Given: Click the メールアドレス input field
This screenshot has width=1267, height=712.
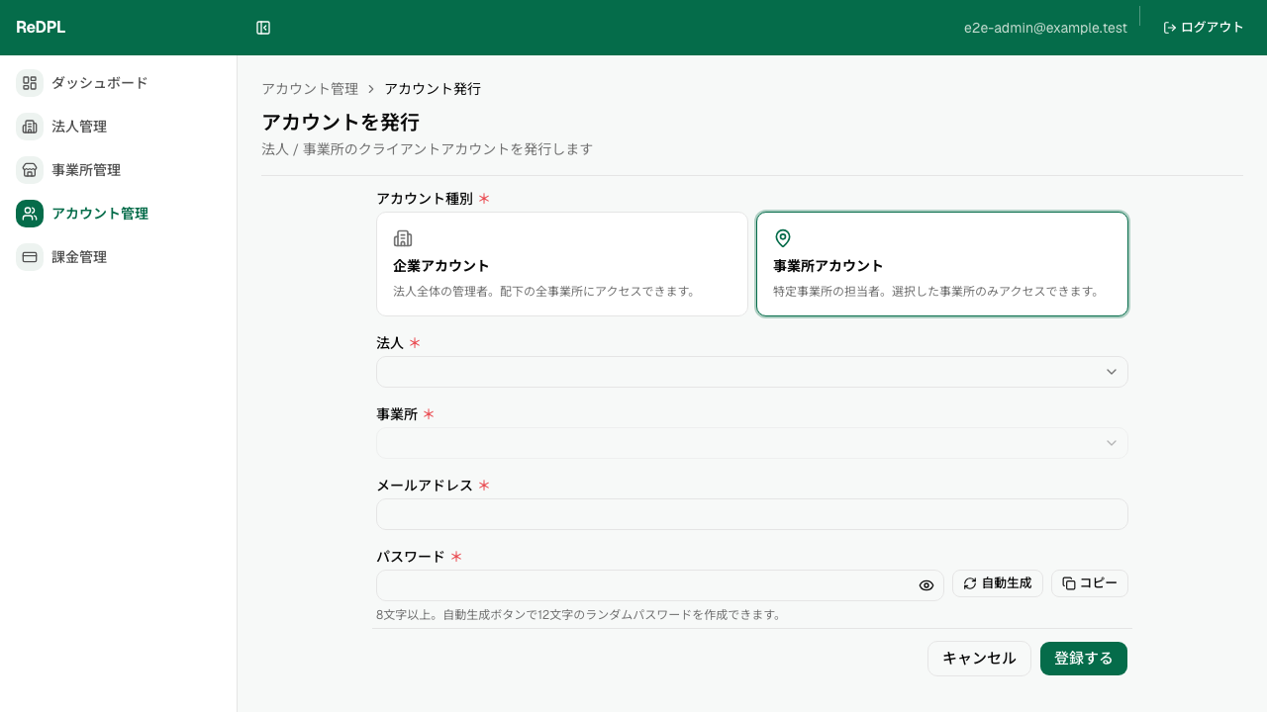Looking at the screenshot, I should 752,514.
